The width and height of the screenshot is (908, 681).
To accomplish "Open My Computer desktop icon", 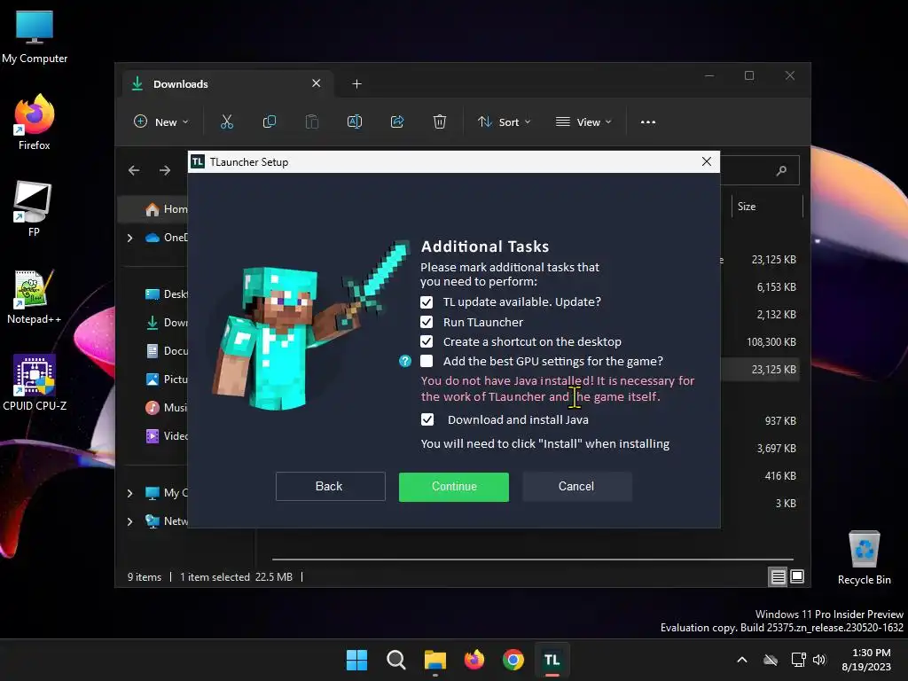I will pos(35,35).
